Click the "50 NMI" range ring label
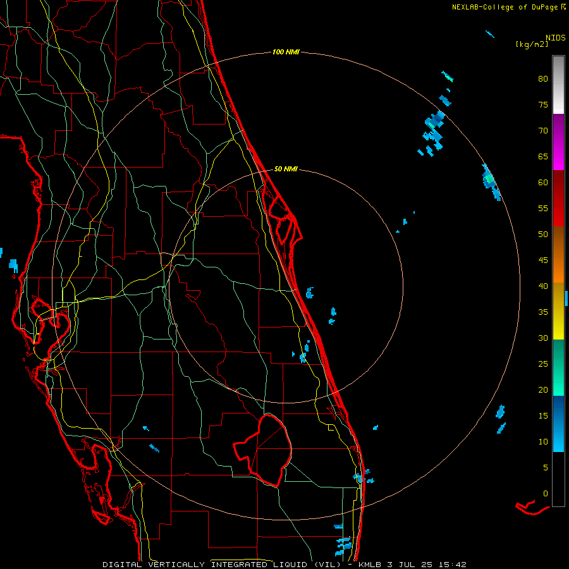This screenshot has width=569, height=569. (x=286, y=169)
